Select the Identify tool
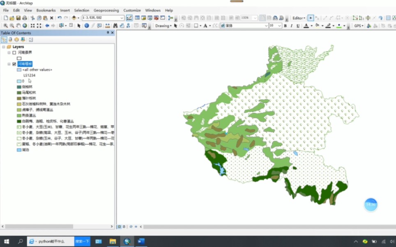Screen dimensions: 396x247 click(87, 26)
